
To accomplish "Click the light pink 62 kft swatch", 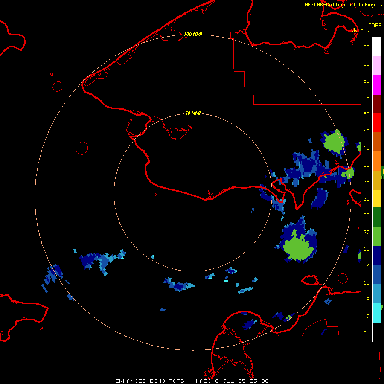I will (x=377, y=66).
